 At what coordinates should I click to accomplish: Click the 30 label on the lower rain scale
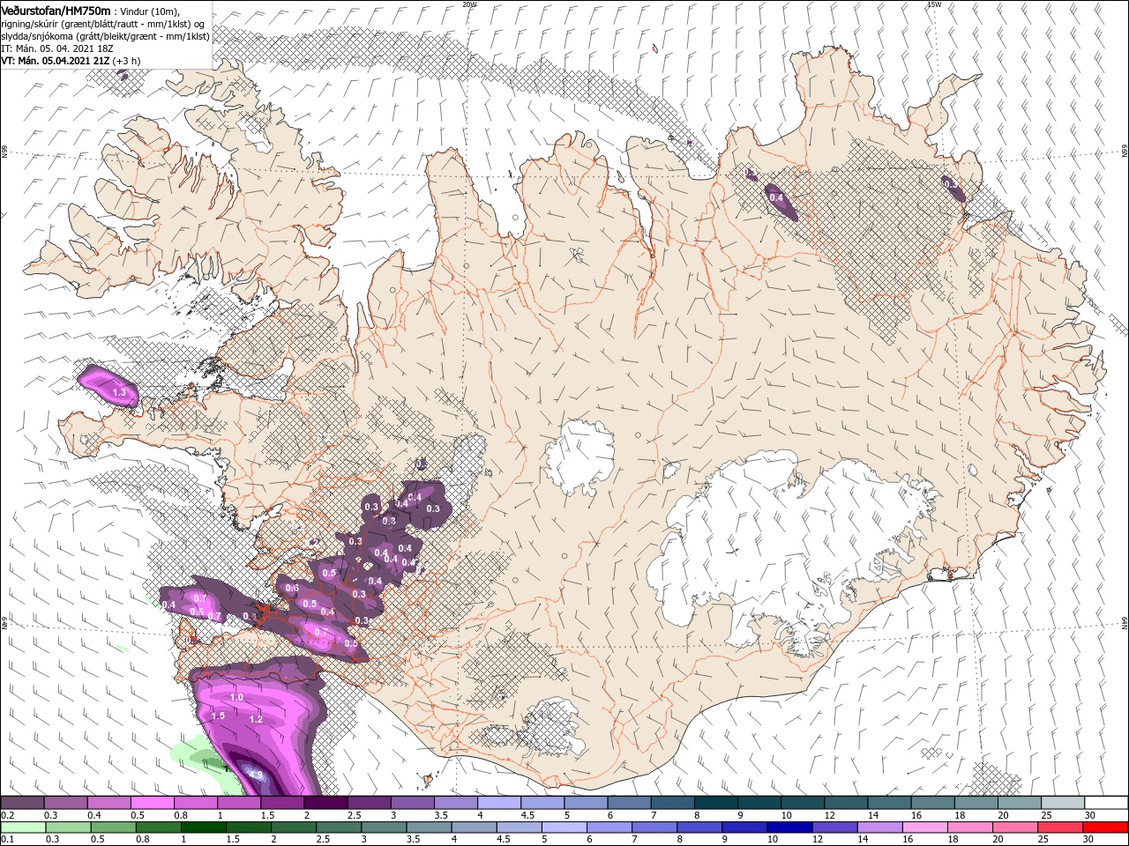point(1089,840)
